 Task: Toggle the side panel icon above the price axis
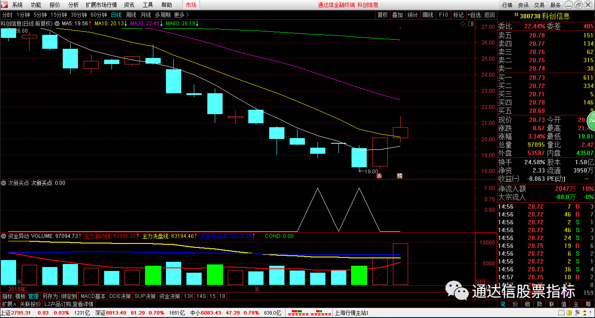470,24
